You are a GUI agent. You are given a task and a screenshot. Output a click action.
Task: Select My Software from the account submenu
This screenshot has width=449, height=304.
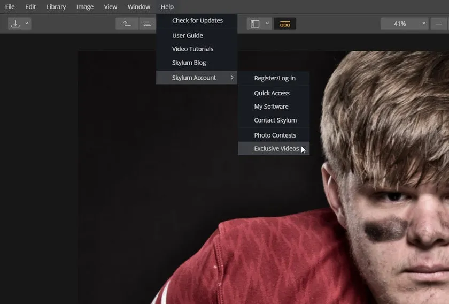(x=271, y=107)
